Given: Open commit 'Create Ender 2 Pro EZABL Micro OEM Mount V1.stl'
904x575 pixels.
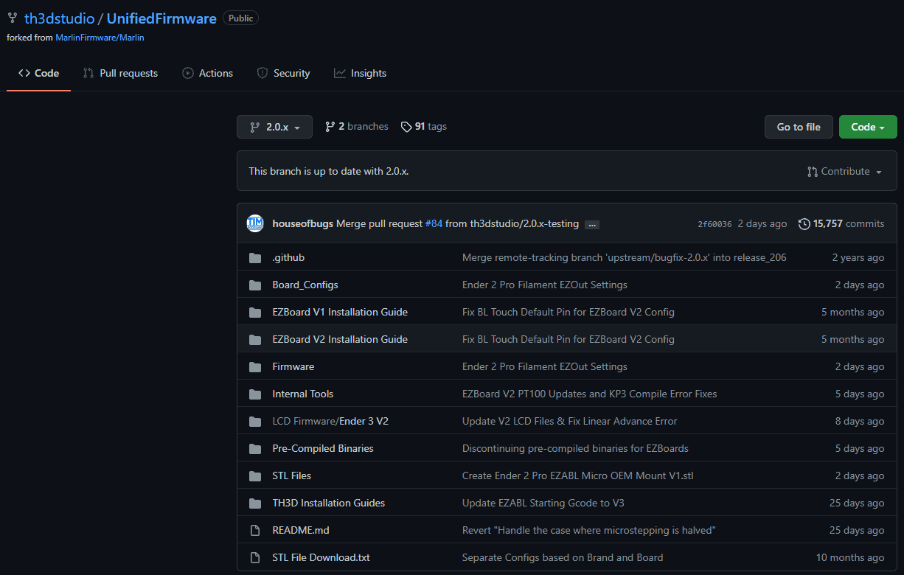Looking at the screenshot, I should point(578,476).
